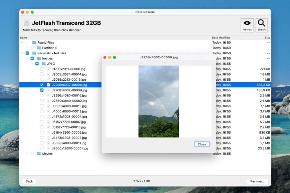Viewport: 290px width, 193px height.
Task: Click file icon of J3000x4000-00015.jpg
Action: point(48,106)
